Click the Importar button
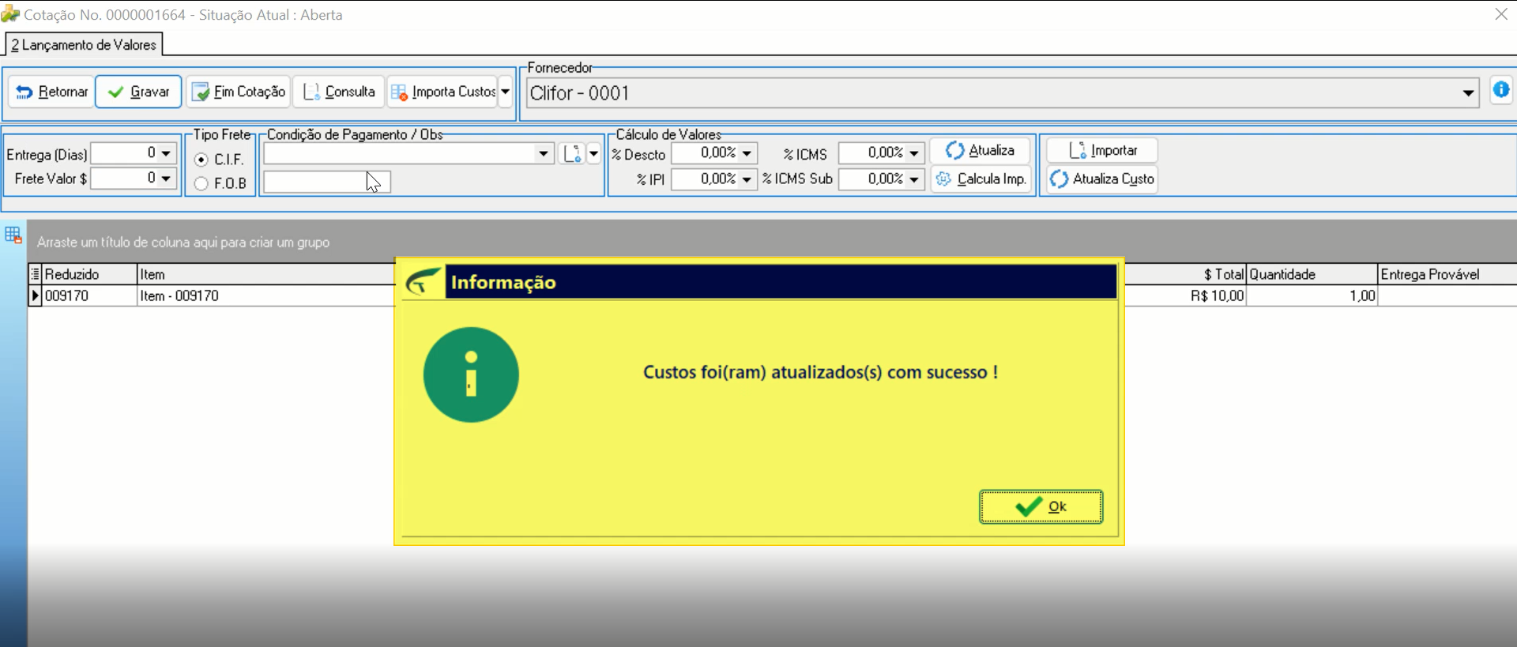 pyautogui.click(x=1102, y=150)
